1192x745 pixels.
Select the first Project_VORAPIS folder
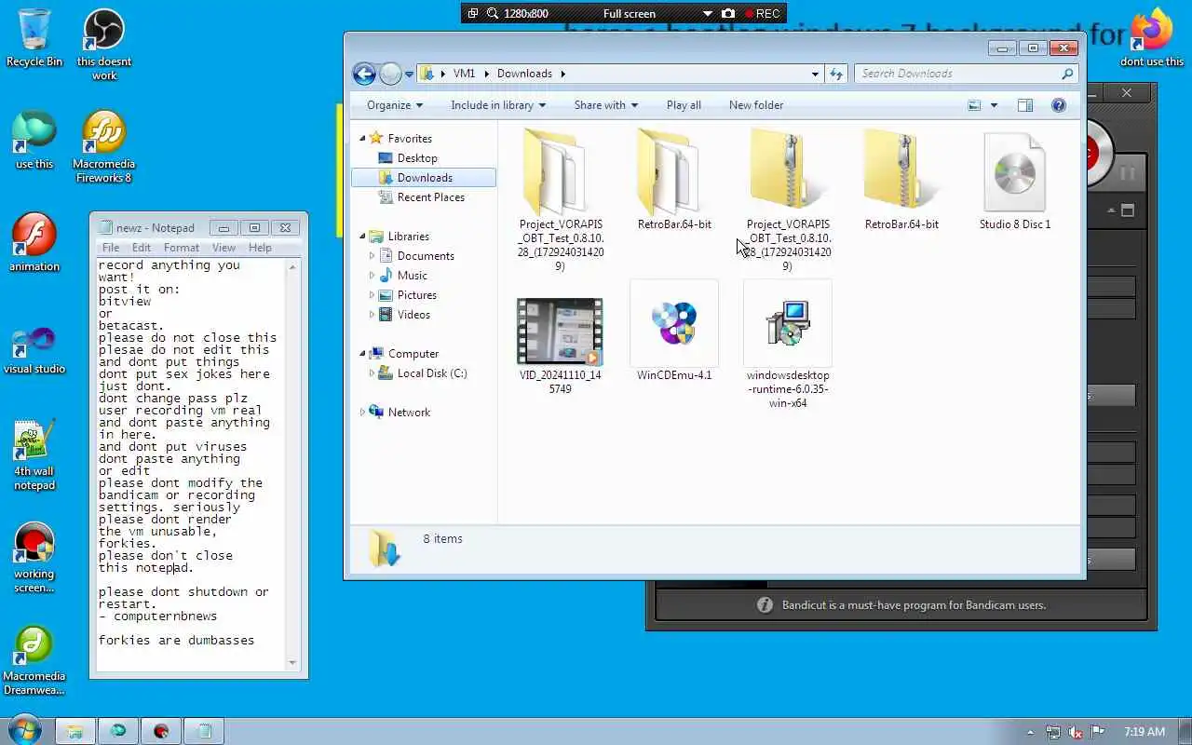click(561, 200)
